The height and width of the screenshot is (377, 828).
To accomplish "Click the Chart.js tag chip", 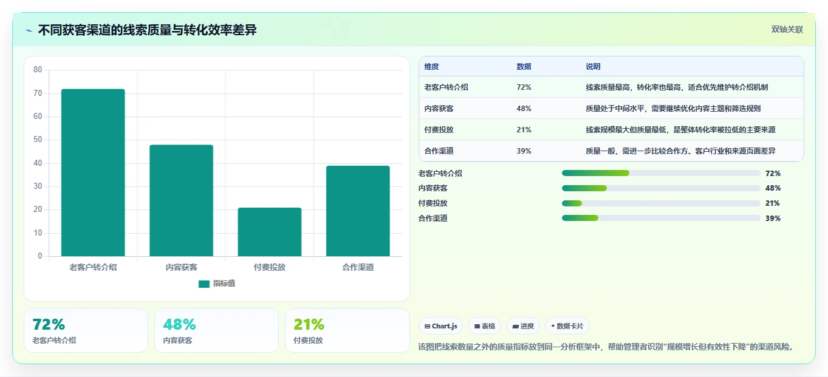I will tap(440, 326).
